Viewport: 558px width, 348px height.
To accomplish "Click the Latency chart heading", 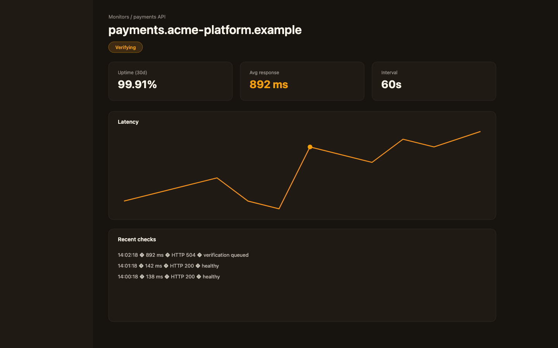I will coord(128,122).
